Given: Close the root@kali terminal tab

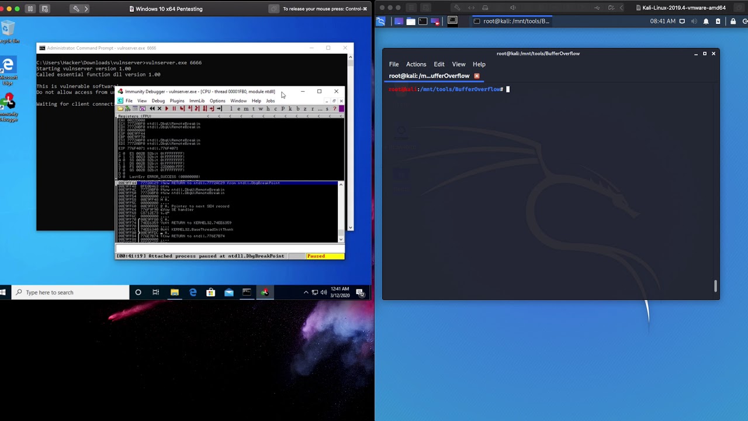Looking at the screenshot, I should coord(477,76).
